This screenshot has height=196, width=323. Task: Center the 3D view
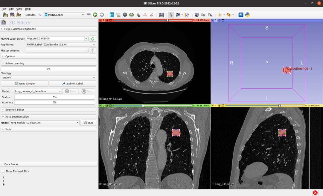[219, 20]
